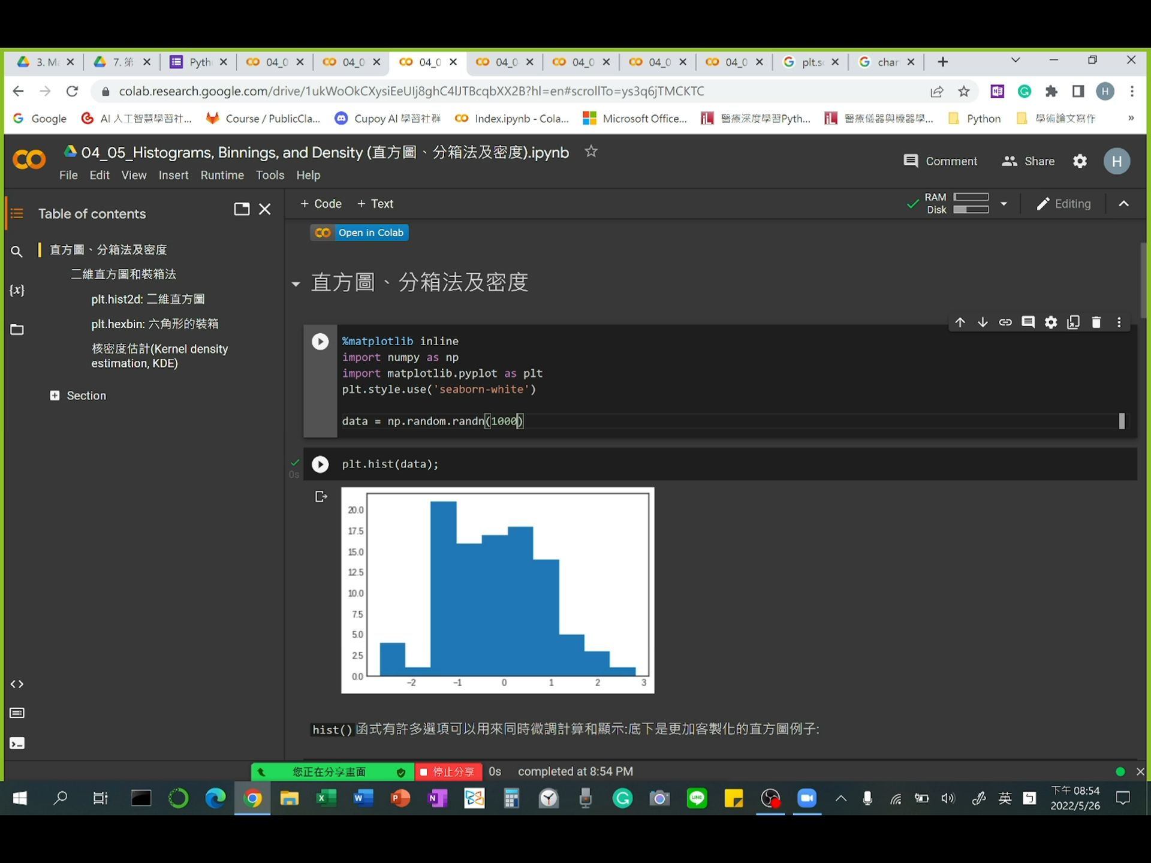The width and height of the screenshot is (1151, 863).
Task: Collapse the notebook header toolbar
Action: (x=1124, y=204)
